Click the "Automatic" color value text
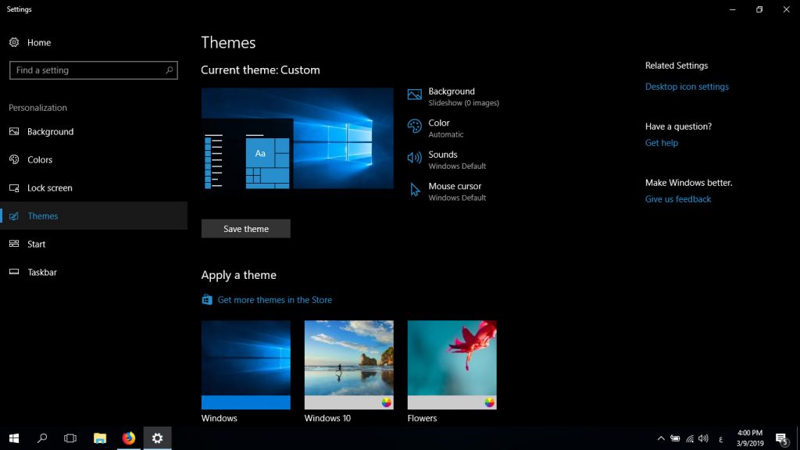800x450 pixels. pos(446,134)
